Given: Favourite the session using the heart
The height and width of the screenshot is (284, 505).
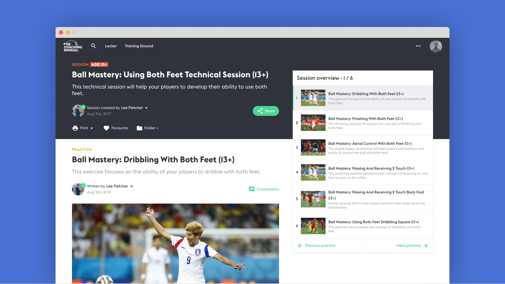Looking at the screenshot, I should pyautogui.click(x=106, y=128).
